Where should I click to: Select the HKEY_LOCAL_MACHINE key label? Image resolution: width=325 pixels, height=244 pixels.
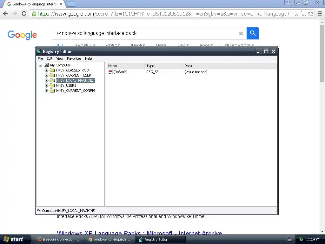(75, 80)
